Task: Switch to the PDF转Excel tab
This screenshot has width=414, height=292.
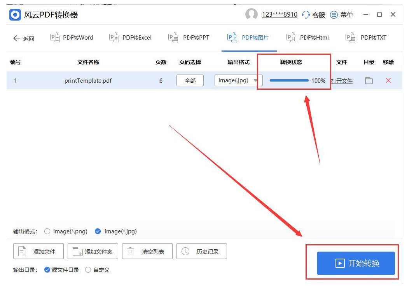Action: click(131, 38)
